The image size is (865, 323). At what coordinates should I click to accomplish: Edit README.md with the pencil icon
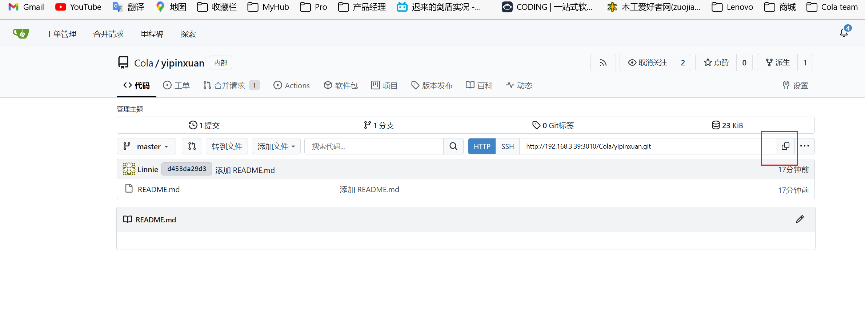[x=800, y=219]
